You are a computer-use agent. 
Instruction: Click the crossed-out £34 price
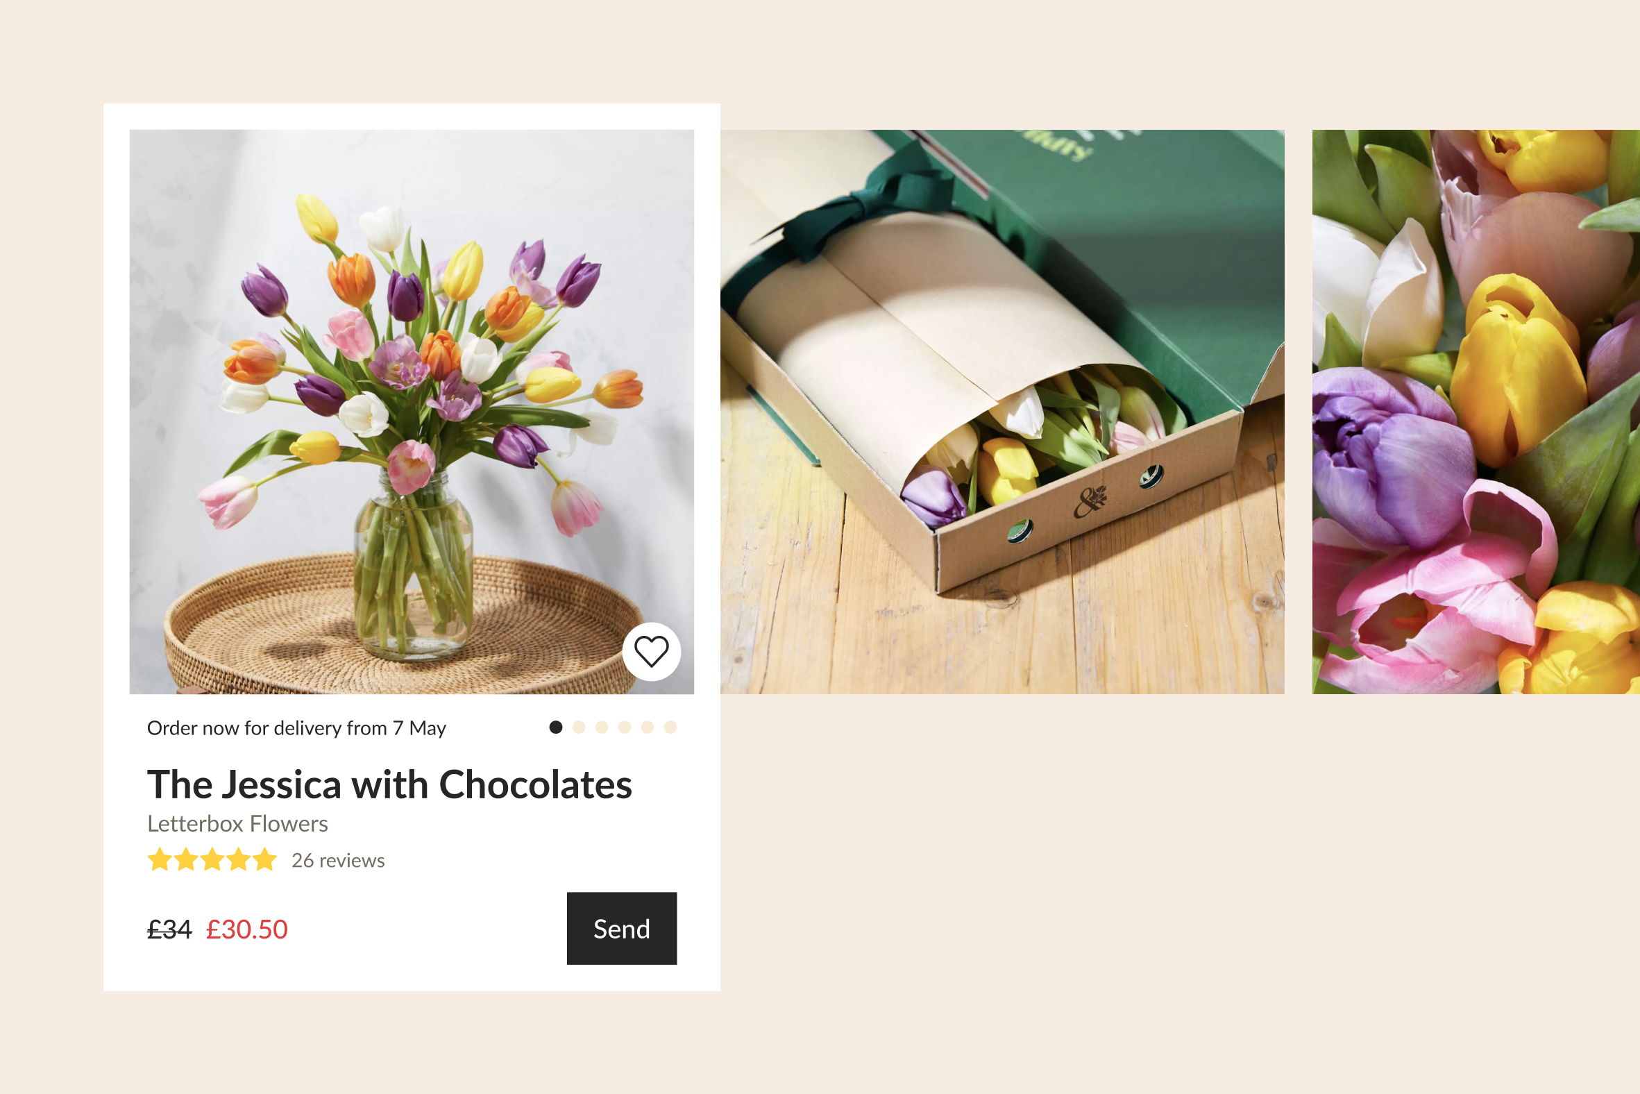click(x=169, y=929)
